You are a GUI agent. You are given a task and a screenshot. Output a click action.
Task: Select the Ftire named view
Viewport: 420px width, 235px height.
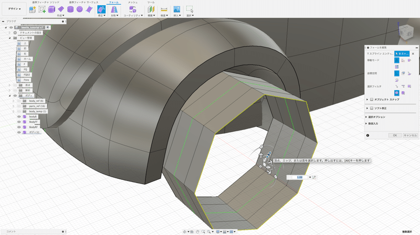click(26, 80)
